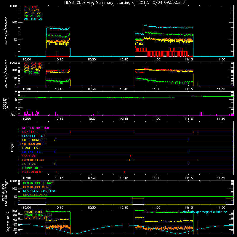The height and width of the screenshot is (237, 237).
Task: Select the SC_IN_SUNLIGHT flag label
Action: pos(34,140)
